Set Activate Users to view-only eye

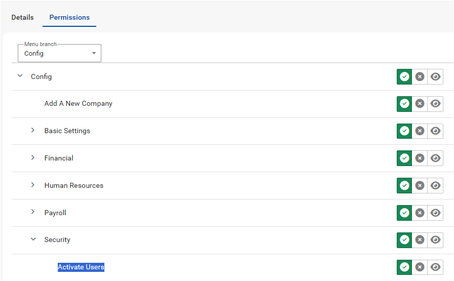click(x=435, y=267)
